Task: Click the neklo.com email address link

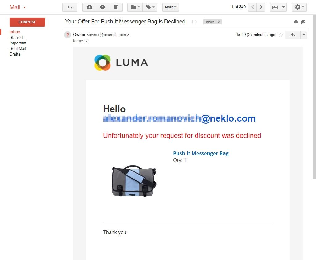Action: (179, 118)
